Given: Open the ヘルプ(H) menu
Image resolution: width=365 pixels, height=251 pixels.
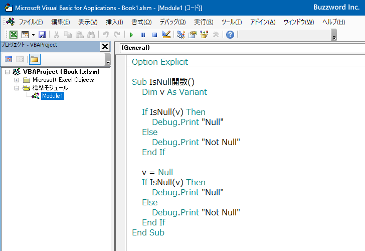Looking at the screenshot, I should click(x=333, y=22).
